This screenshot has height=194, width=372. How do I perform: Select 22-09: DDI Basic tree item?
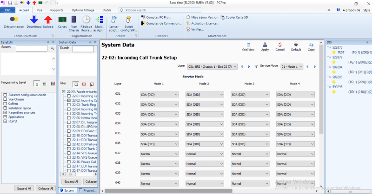85,131
